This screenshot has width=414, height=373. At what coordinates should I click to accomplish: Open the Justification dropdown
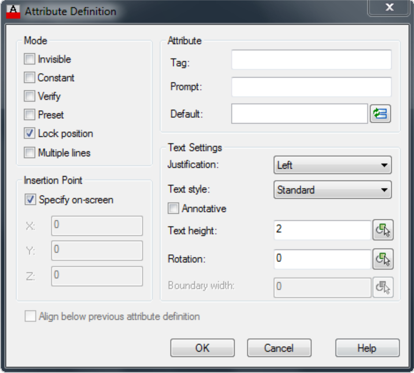tap(332, 165)
